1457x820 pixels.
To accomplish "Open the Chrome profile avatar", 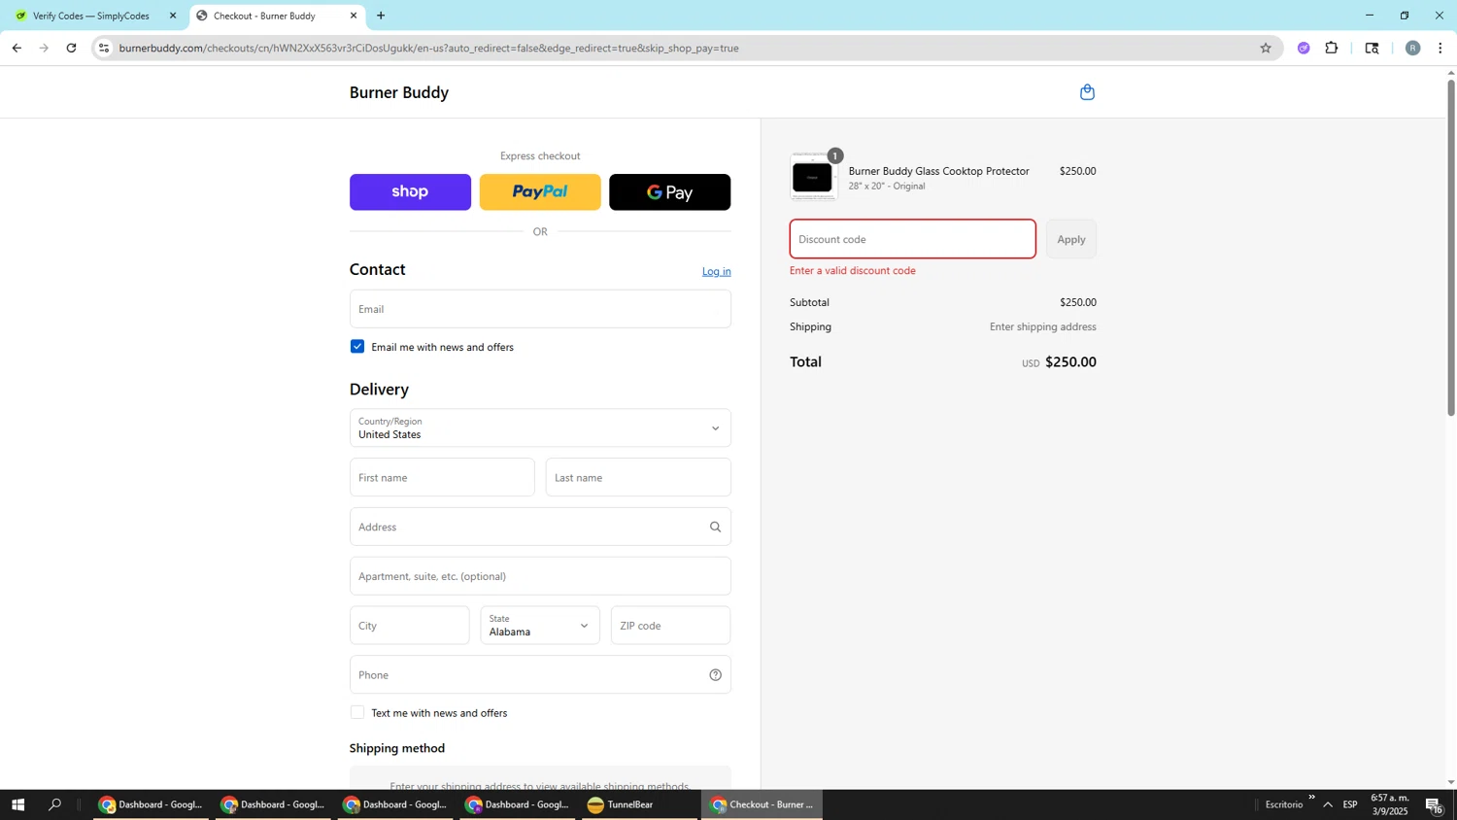I will [1412, 48].
